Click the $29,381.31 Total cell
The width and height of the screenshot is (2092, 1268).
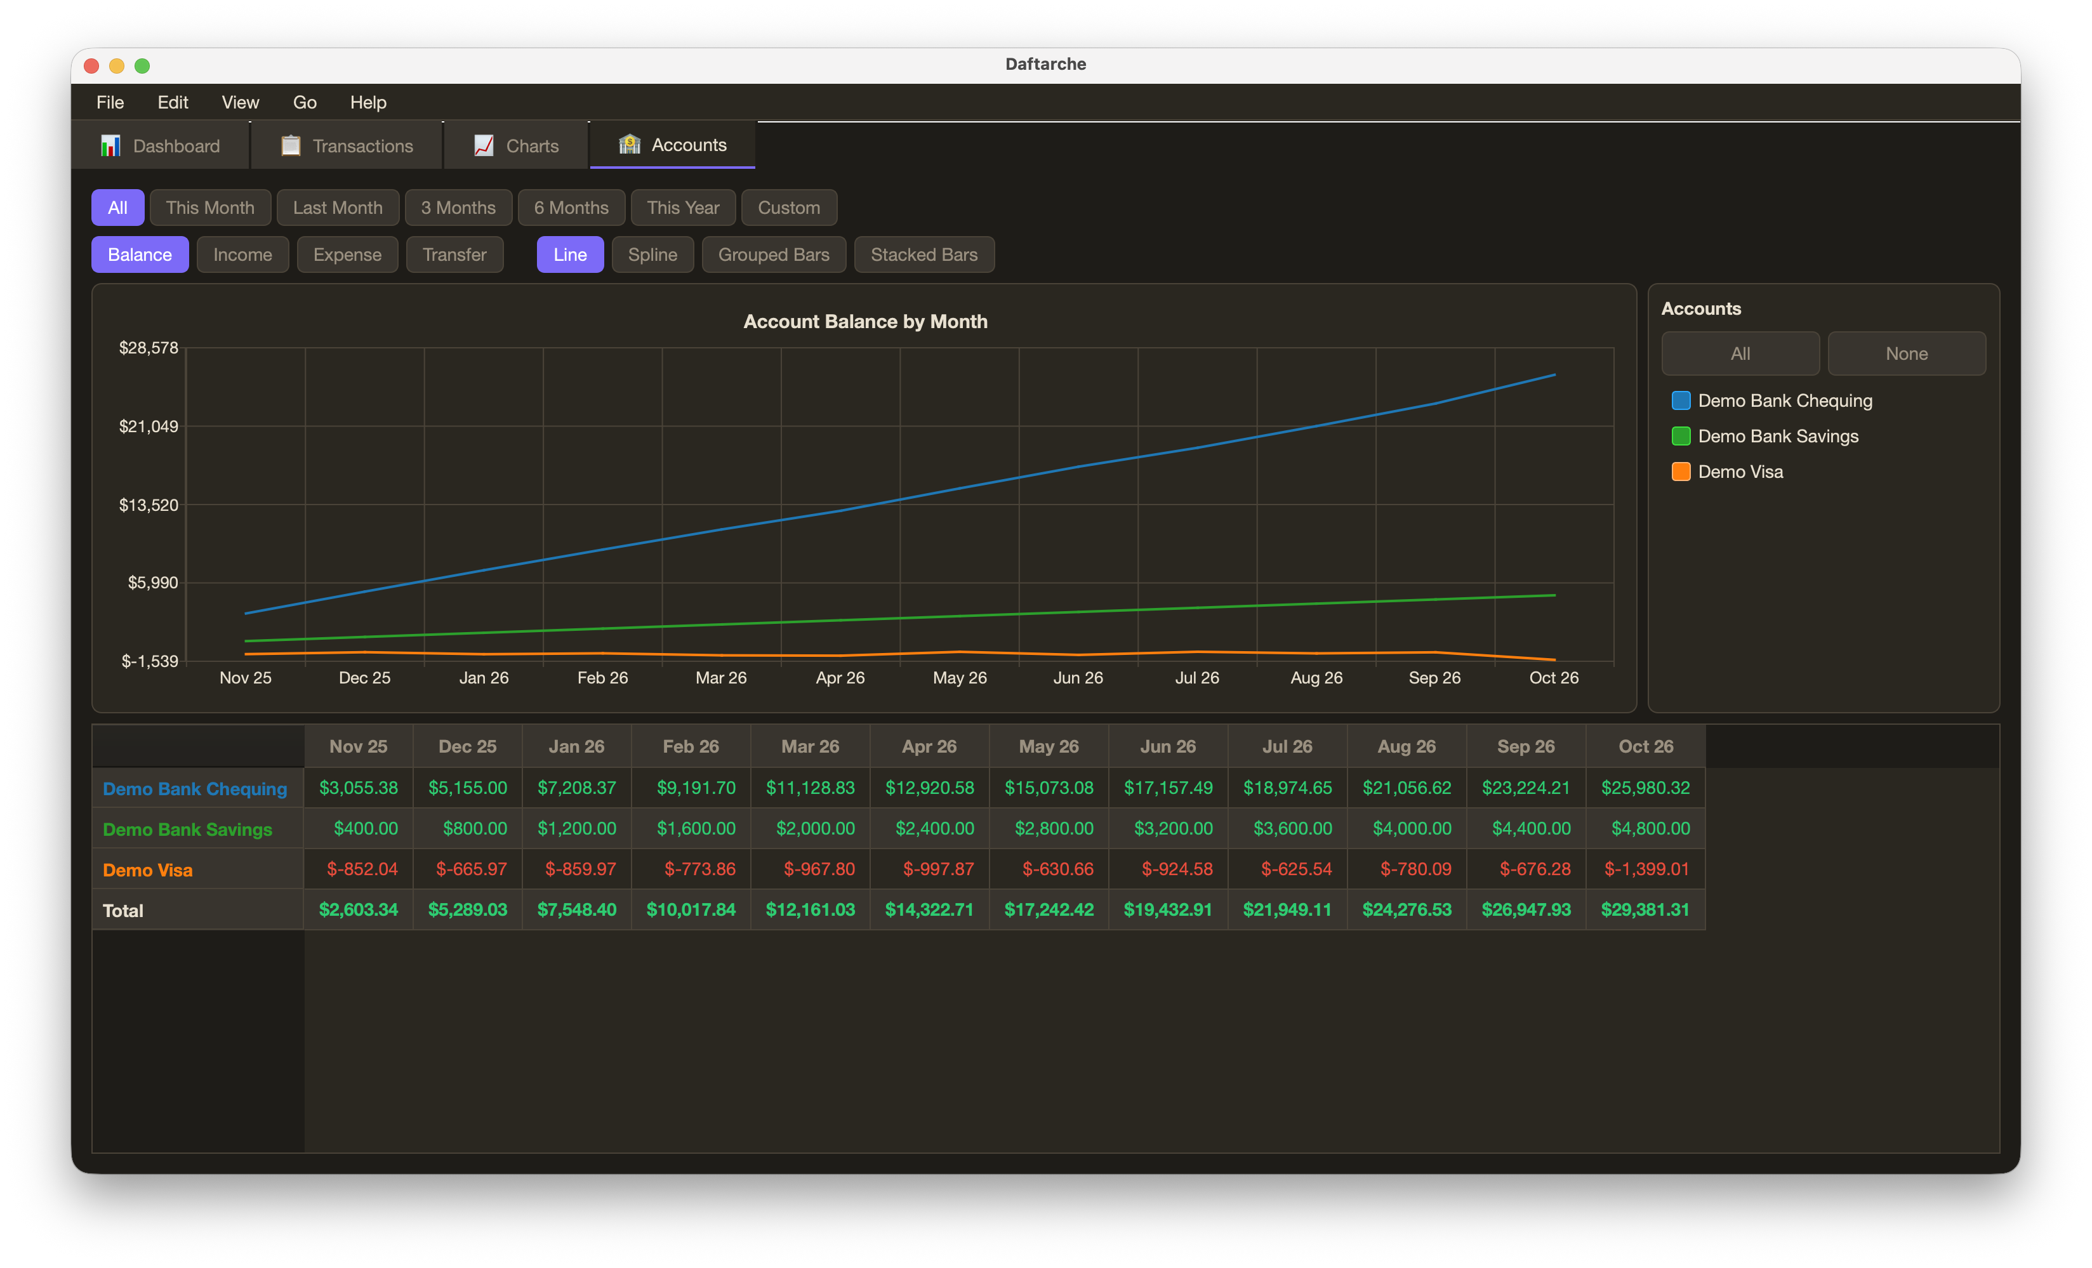click(x=1645, y=910)
